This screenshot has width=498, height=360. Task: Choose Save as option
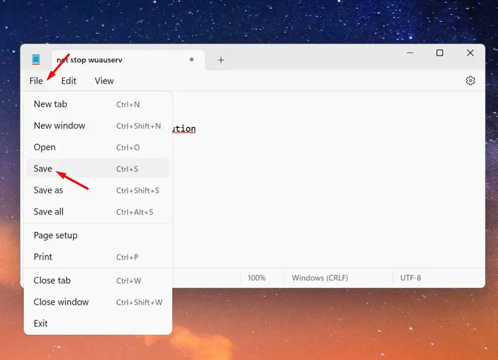click(x=98, y=190)
